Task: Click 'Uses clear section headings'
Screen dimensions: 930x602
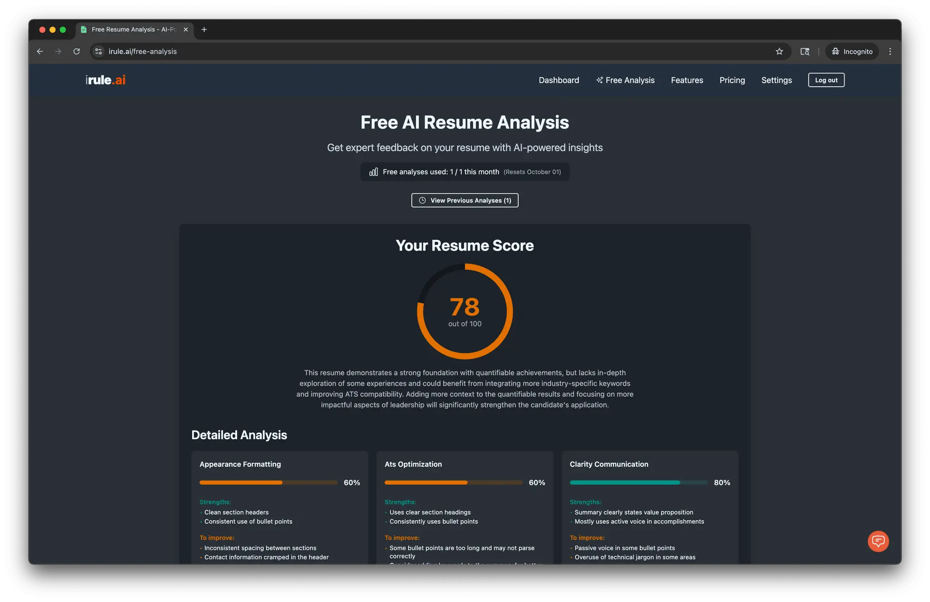Action: tap(430, 512)
